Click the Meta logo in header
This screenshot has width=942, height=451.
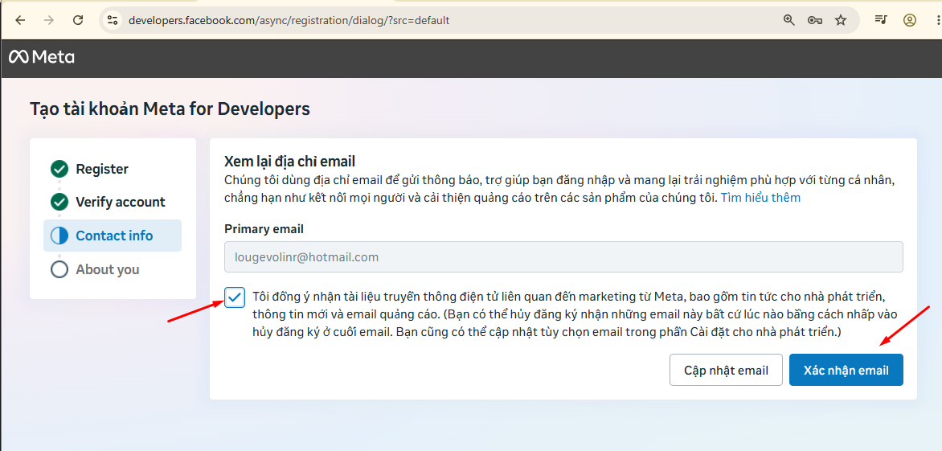point(42,57)
